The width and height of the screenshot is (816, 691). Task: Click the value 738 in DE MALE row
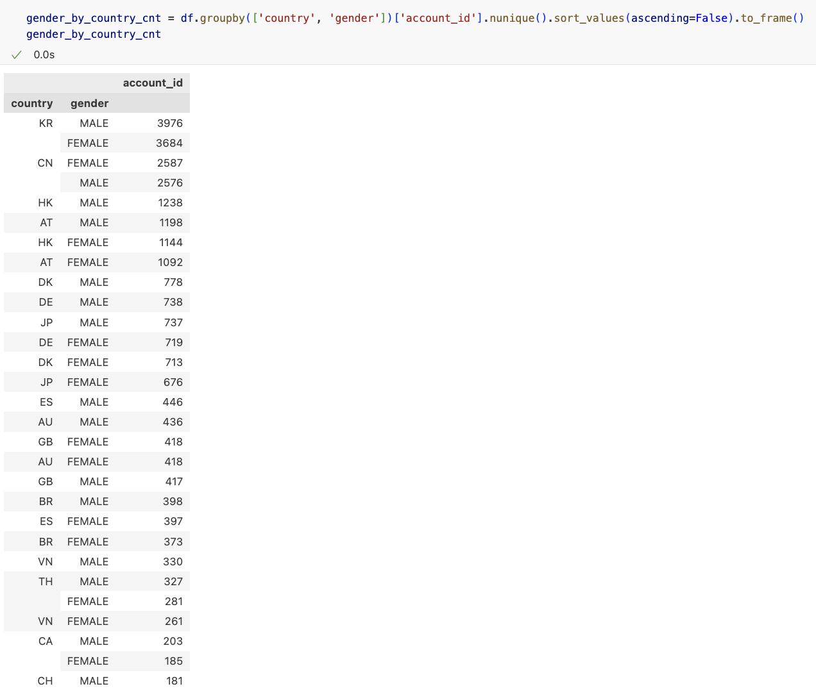pyautogui.click(x=173, y=302)
